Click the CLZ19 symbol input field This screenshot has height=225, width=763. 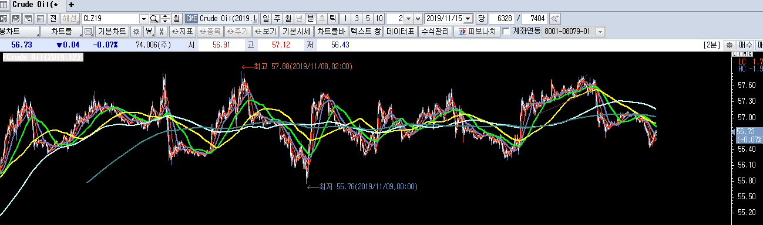point(110,18)
